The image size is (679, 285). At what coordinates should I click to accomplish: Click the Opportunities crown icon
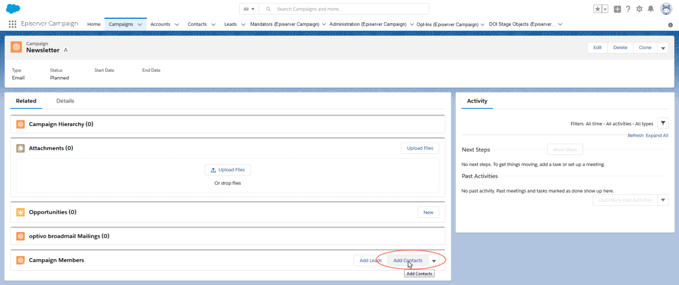(x=21, y=213)
